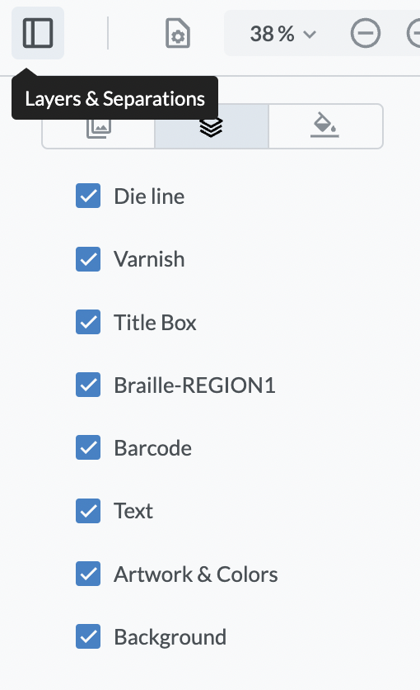Switch to the images tab icon

pos(99,126)
